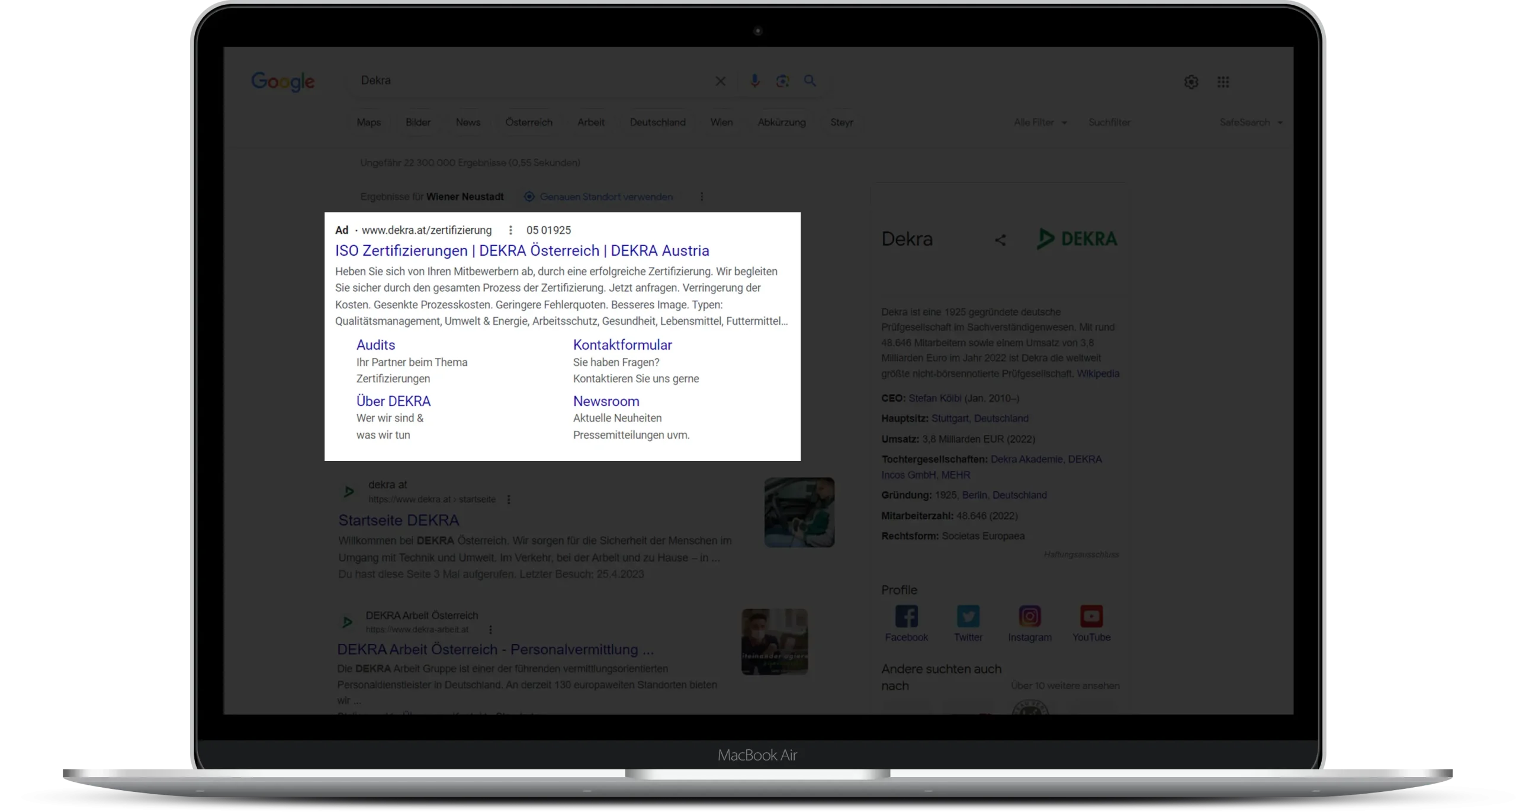Click ad URL www.dekra.at/zertifizierung
Image resolution: width=1516 pixels, height=812 pixels.
coord(426,230)
